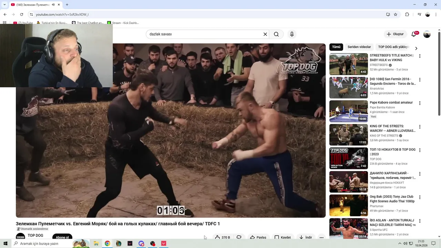Click the page vertical scrollbar thumb

pyautogui.click(x=439, y=74)
